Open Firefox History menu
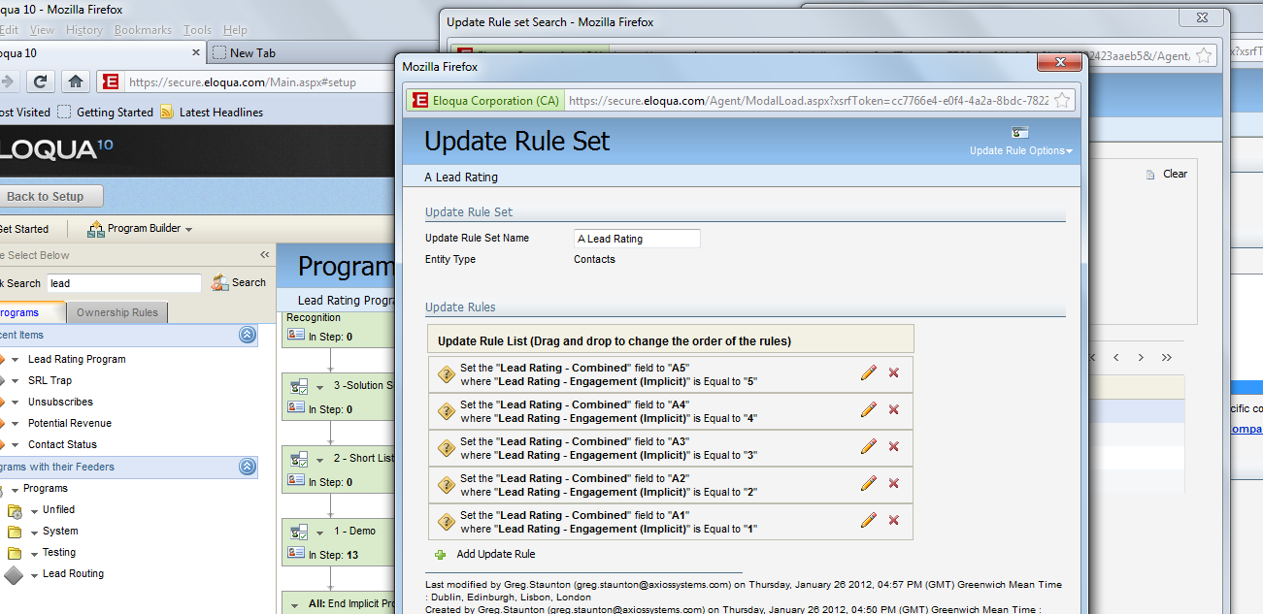1263x614 pixels. click(x=83, y=30)
